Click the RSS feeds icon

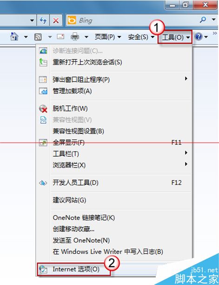[38, 37]
